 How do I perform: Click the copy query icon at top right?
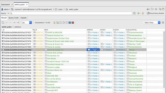pyautogui.click(x=160, y=9)
